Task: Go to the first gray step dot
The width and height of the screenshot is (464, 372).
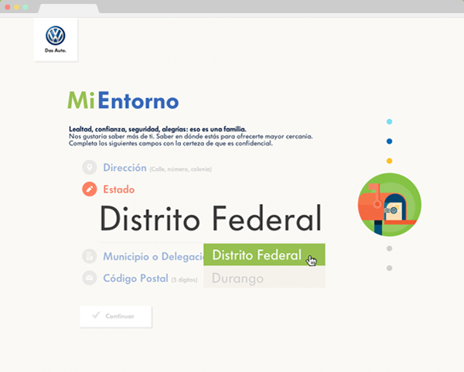Action: [390, 248]
